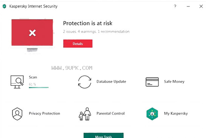Open the Safe Money label
Screen dimensions: 206x138
(174, 82)
